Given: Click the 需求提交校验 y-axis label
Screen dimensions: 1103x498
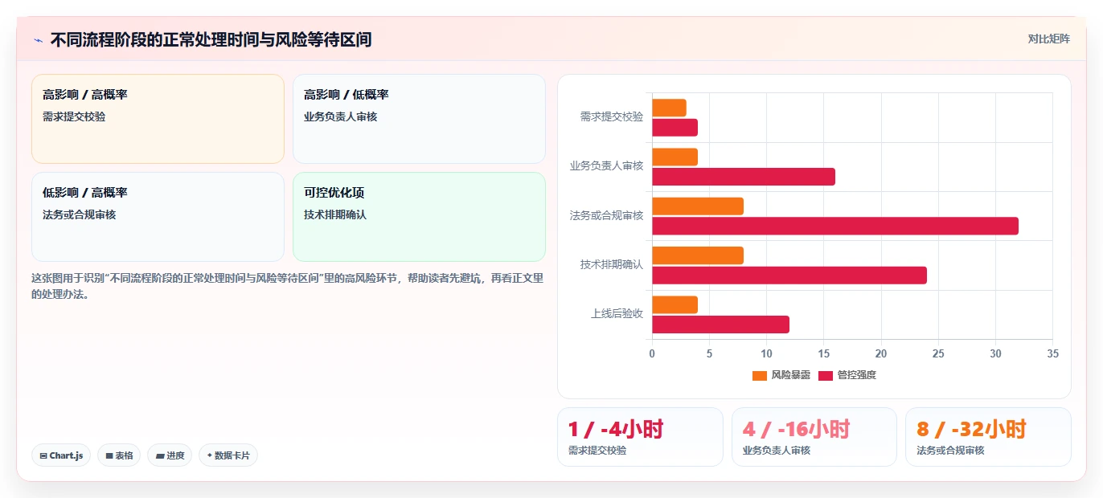Looking at the screenshot, I should pyautogui.click(x=612, y=116).
